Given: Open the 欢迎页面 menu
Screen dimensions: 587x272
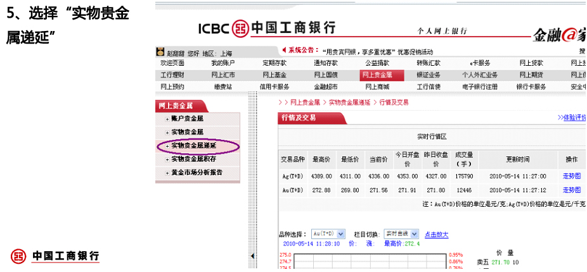Looking at the screenshot, I should (x=172, y=63).
